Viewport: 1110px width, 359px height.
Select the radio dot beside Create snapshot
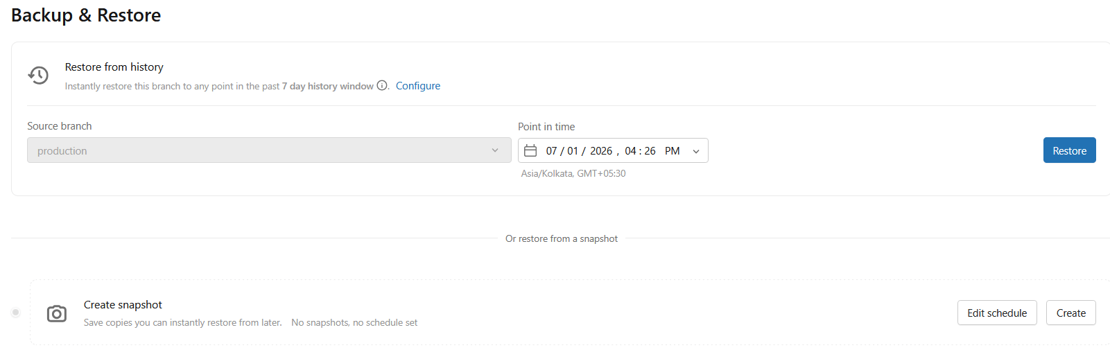coord(16,313)
